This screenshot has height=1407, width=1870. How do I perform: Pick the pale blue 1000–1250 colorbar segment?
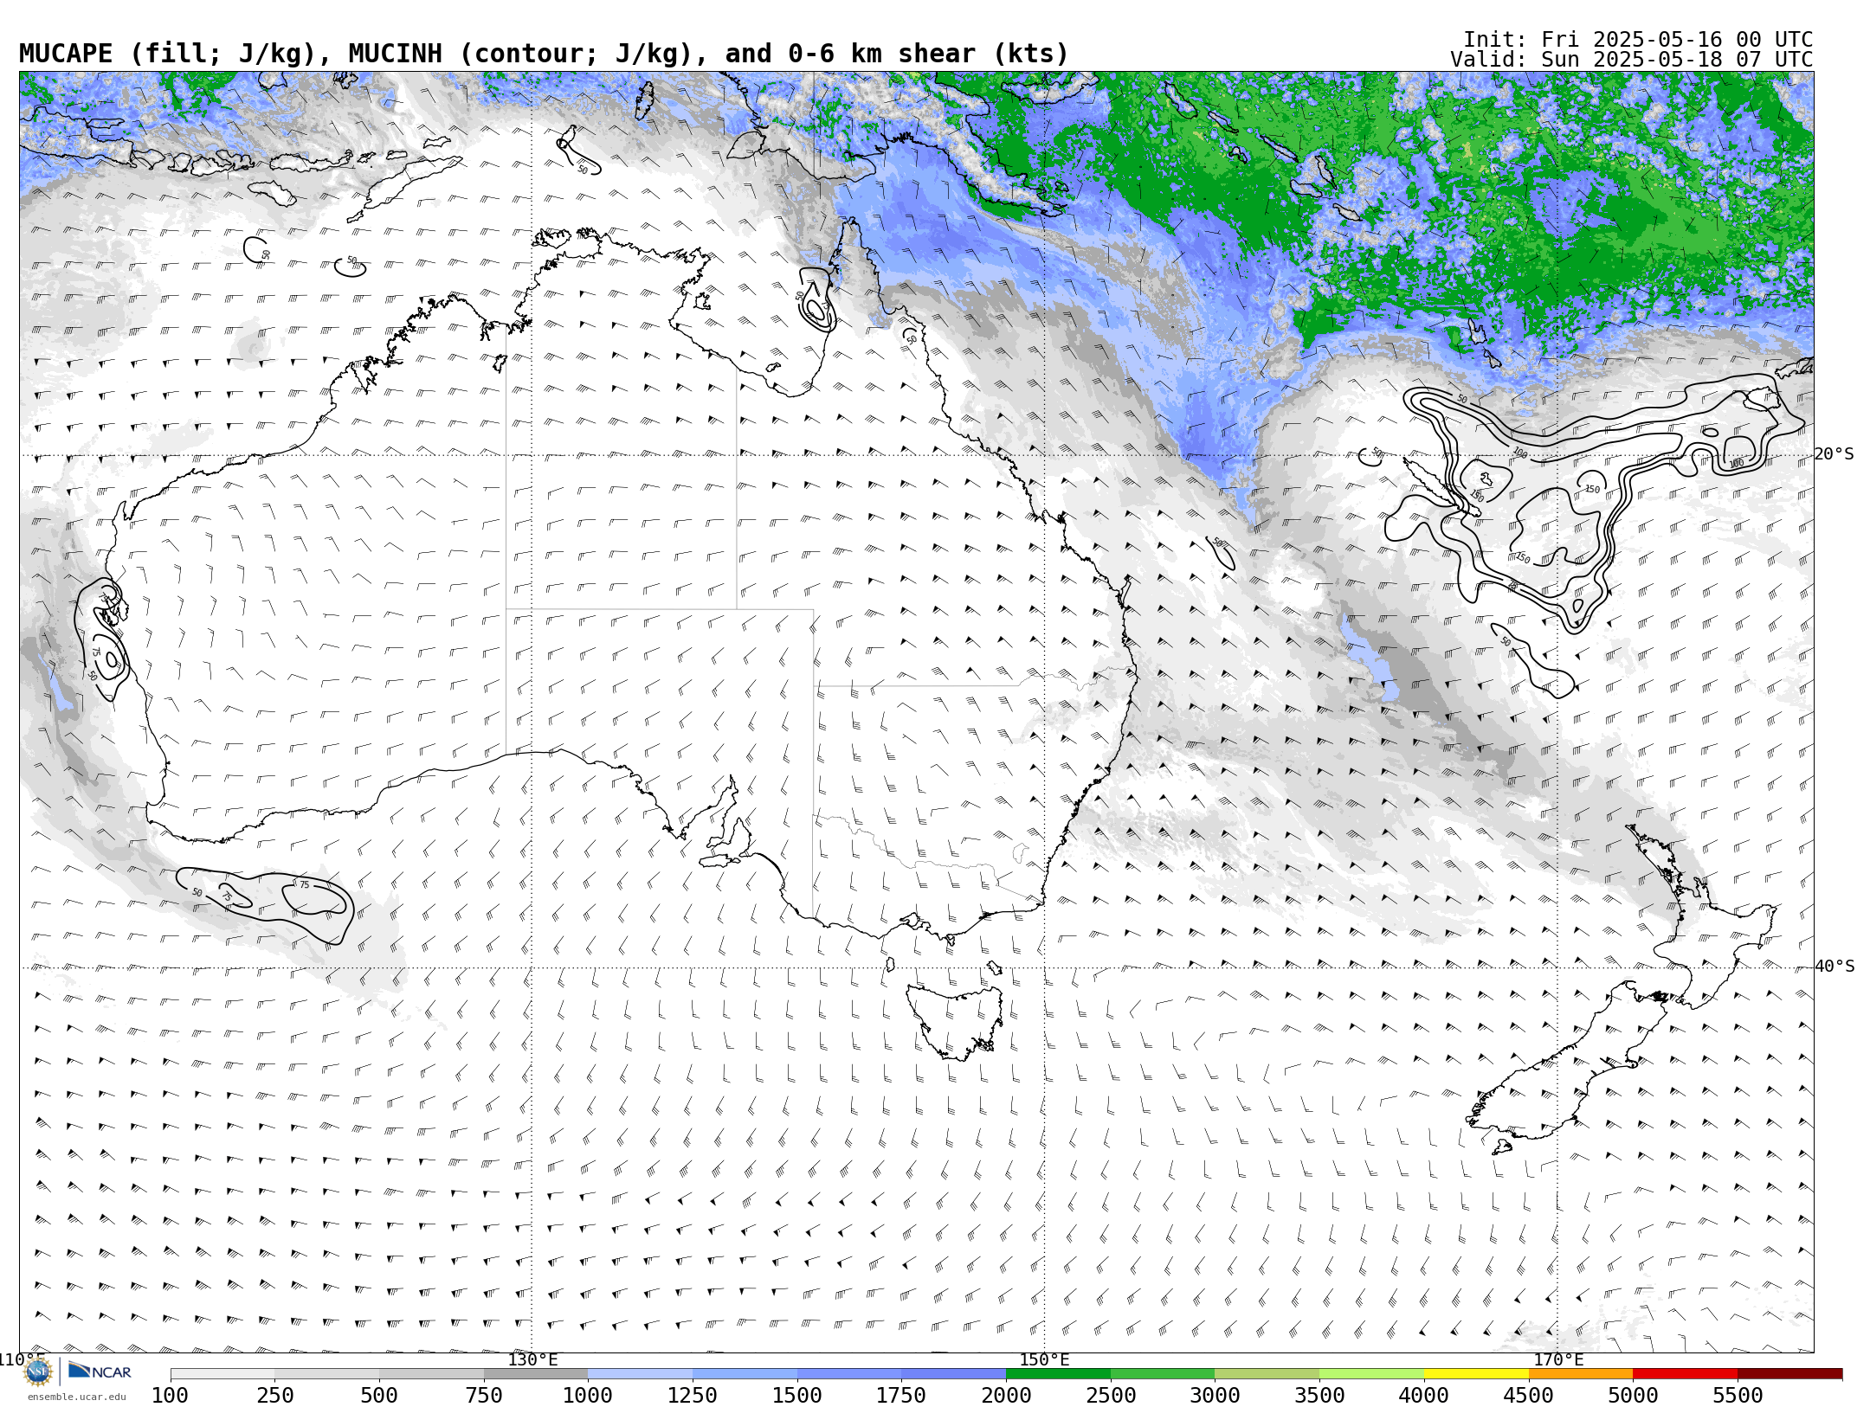641,1373
